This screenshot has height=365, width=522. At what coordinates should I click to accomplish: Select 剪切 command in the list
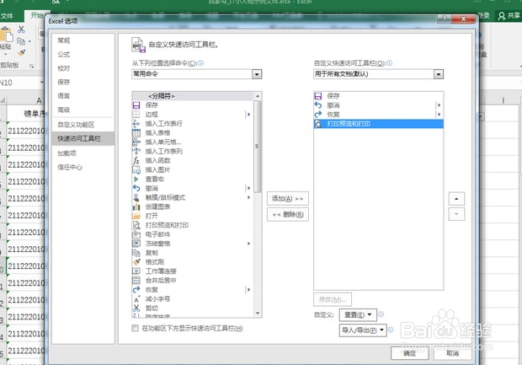(193, 309)
